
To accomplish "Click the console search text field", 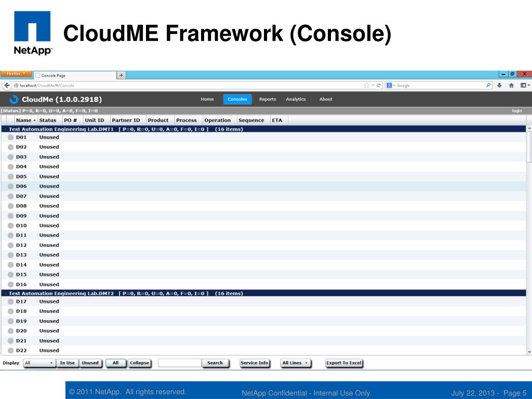I will click(x=180, y=363).
